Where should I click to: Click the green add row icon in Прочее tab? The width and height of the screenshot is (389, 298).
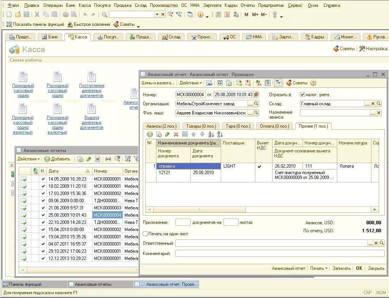pyautogui.click(x=150, y=134)
